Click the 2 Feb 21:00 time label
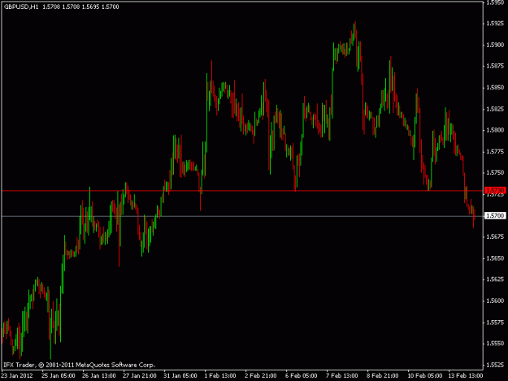The image size is (508, 381). 261,375
